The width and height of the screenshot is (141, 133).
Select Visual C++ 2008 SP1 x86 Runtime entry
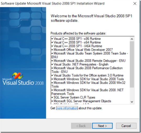tap(76, 39)
